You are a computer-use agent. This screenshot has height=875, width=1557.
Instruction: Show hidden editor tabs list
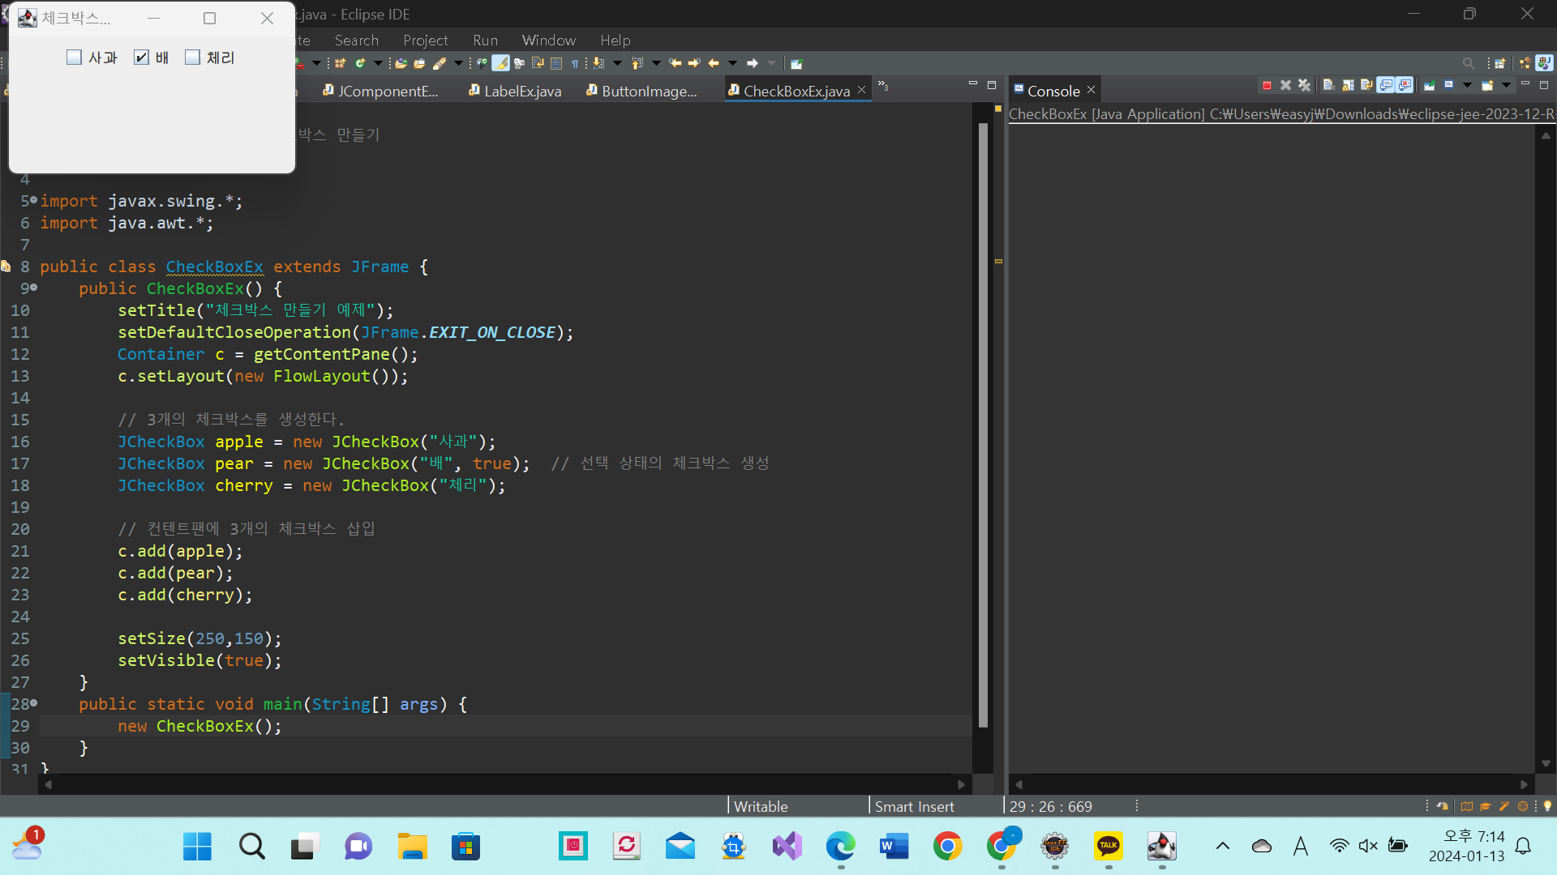pyautogui.click(x=884, y=86)
